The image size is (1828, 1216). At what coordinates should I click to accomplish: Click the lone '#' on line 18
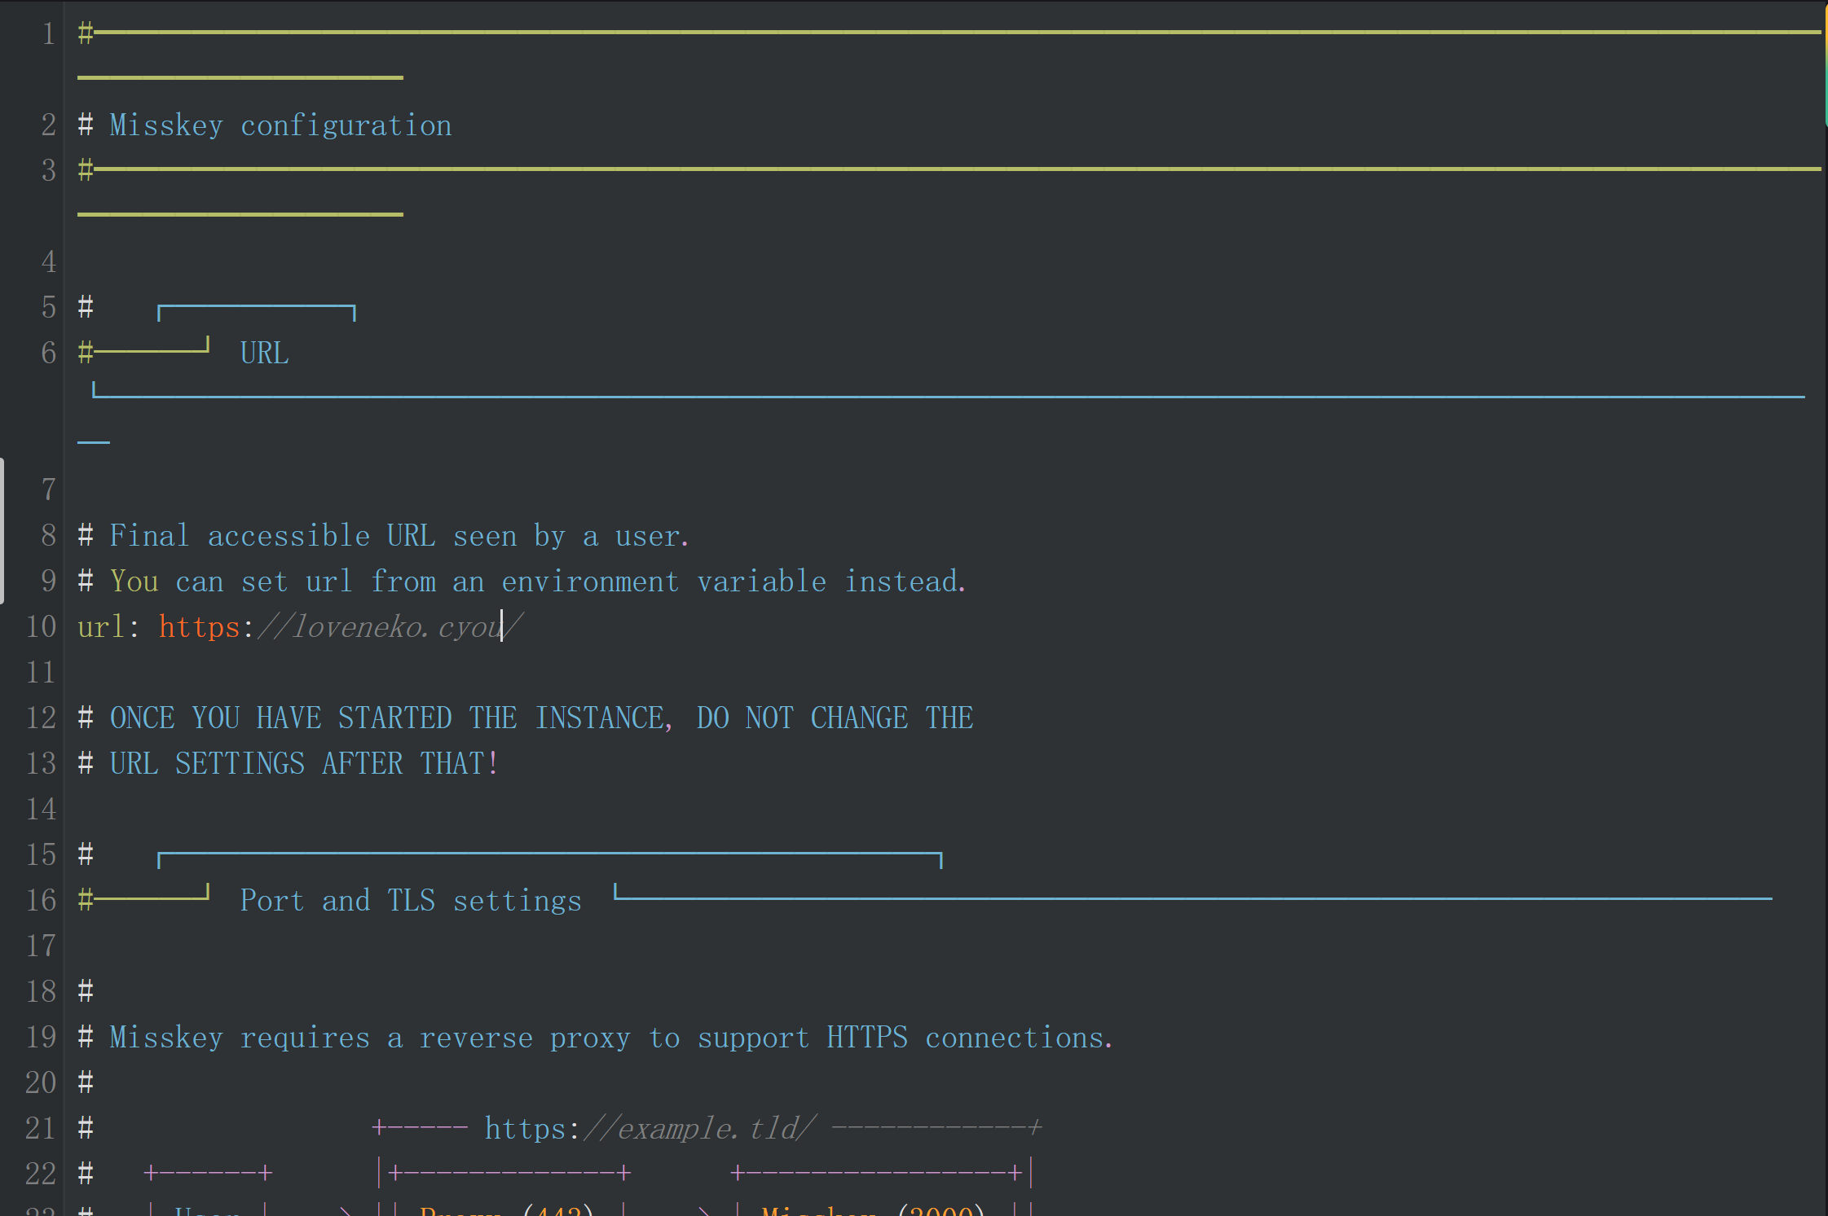pos(86,991)
